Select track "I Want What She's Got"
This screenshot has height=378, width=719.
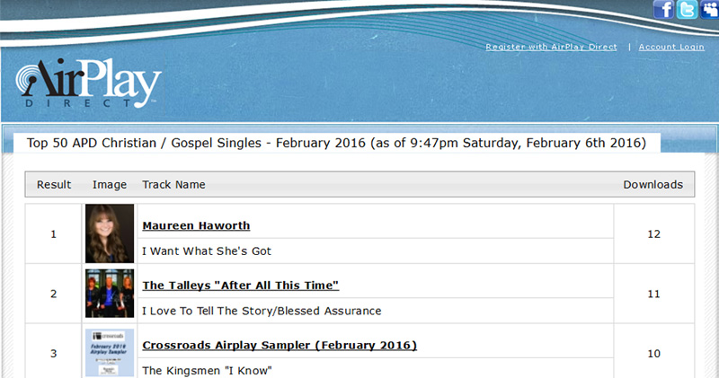(x=207, y=251)
